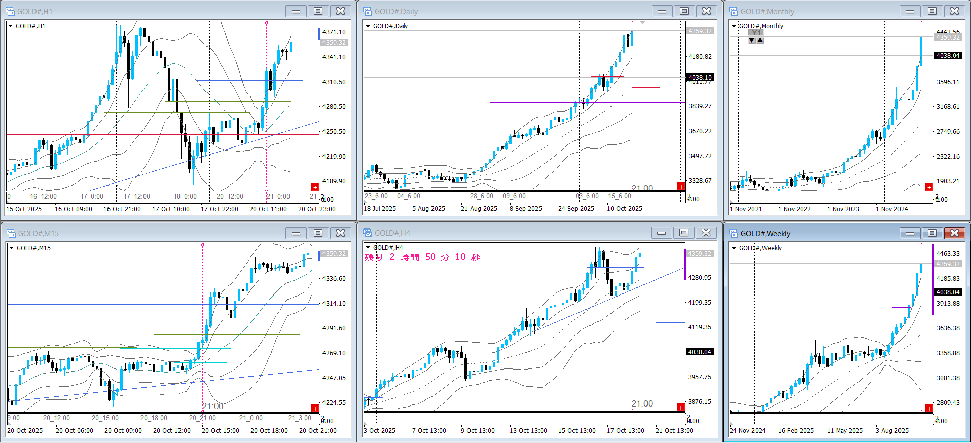Image resolution: width=971 pixels, height=443 pixels.
Task: Click the up arrow button under Y1
Action: (760, 40)
